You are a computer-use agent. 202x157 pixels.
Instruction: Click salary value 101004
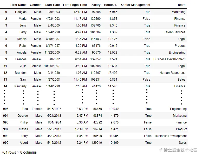coord(95,32)
